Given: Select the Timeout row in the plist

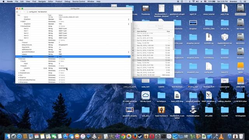Looking at the screenshot, I should (73, 42).
